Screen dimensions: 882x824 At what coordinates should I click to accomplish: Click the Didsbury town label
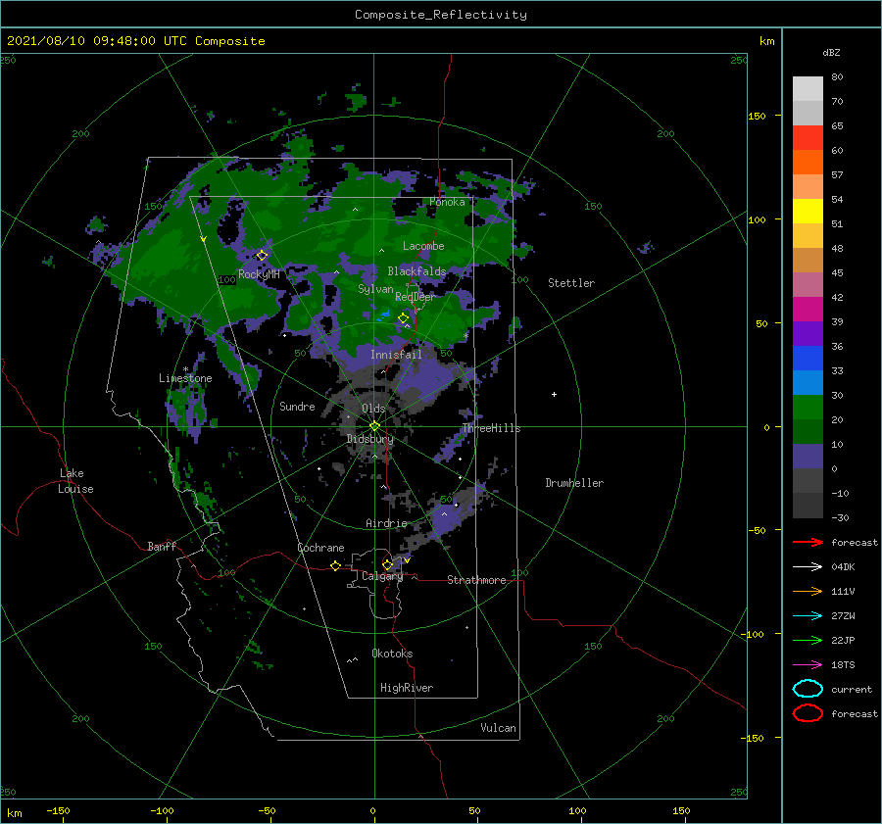click(x=369, y=439)
